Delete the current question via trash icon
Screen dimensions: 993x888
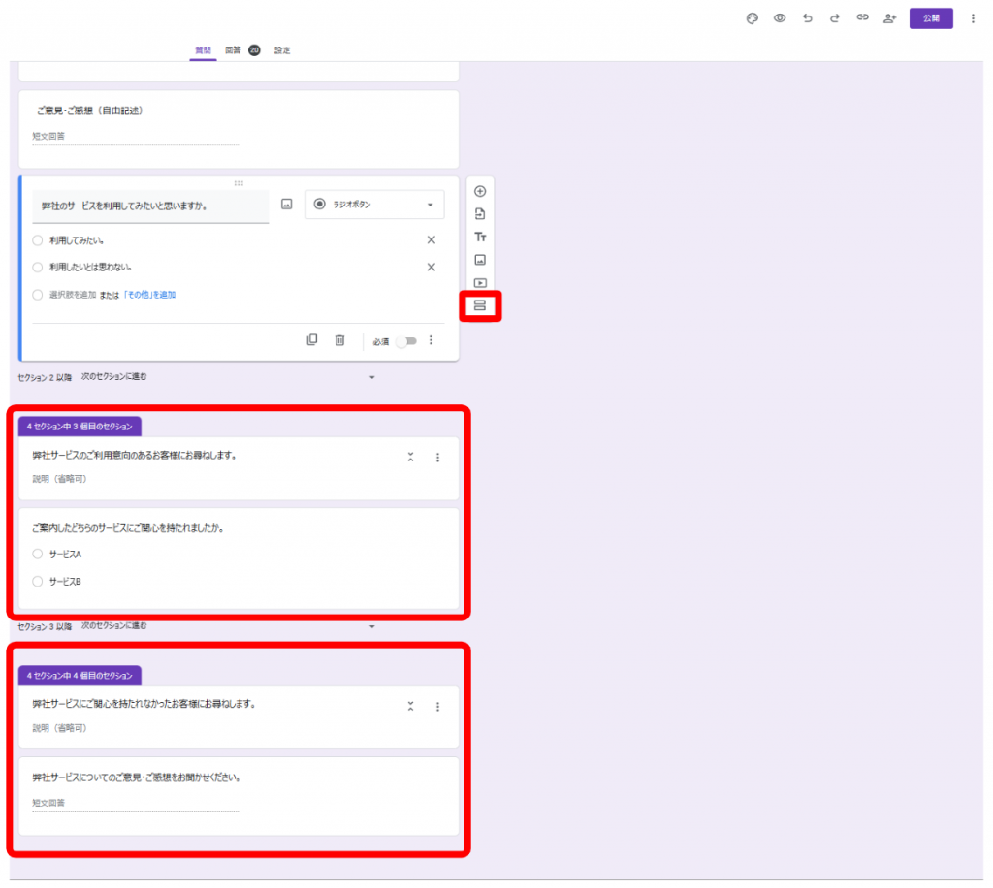[x=339, y=340]
